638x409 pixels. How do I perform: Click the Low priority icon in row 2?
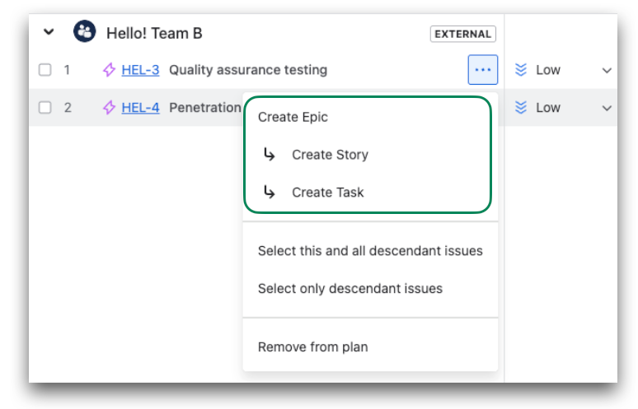click(x=521, y=108)
